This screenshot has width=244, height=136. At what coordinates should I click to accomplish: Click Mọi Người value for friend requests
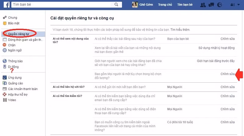point(174,87)
